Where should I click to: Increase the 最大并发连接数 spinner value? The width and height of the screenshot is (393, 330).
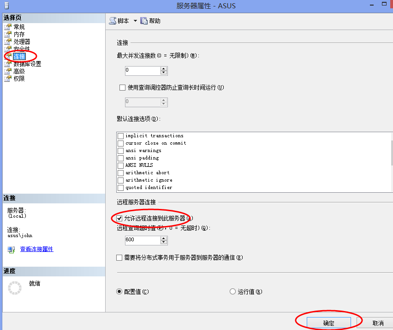[163, 68]
